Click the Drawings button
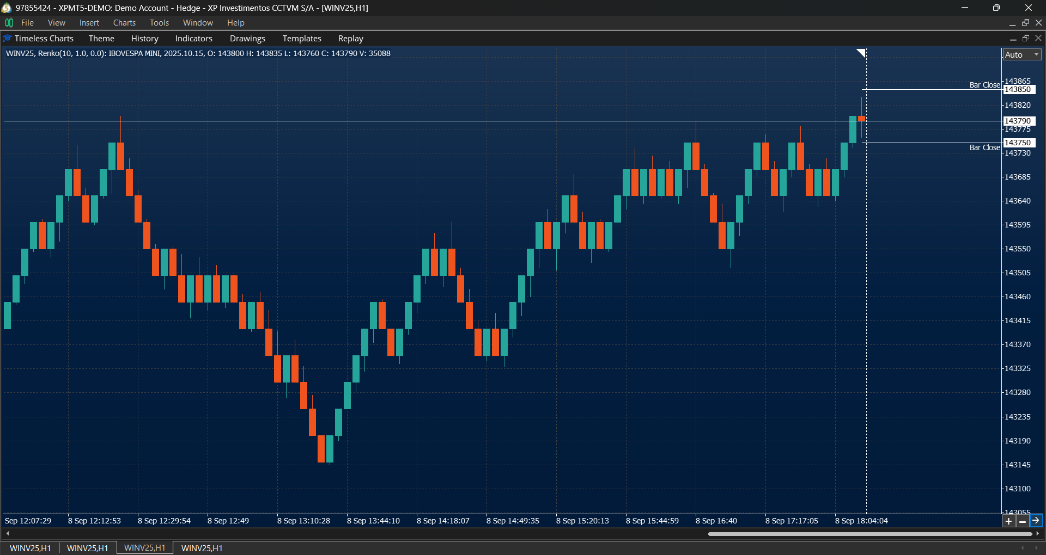Image resolution: width=1046 pixels, height=555 pixels. pyautogui.click(x=247, y=39)
